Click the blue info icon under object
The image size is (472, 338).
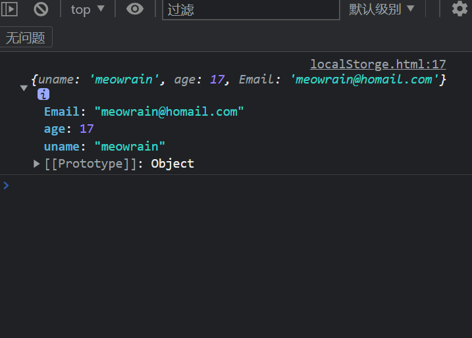(43, 94)
